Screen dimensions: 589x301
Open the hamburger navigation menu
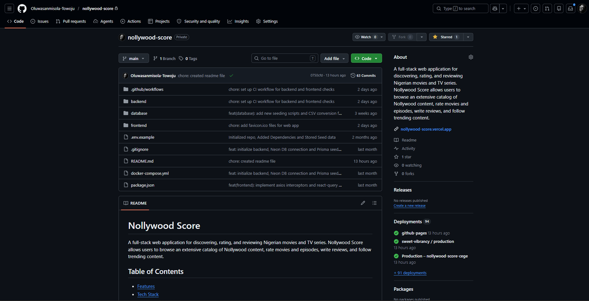pyautogui.click(x=9, y=8)
